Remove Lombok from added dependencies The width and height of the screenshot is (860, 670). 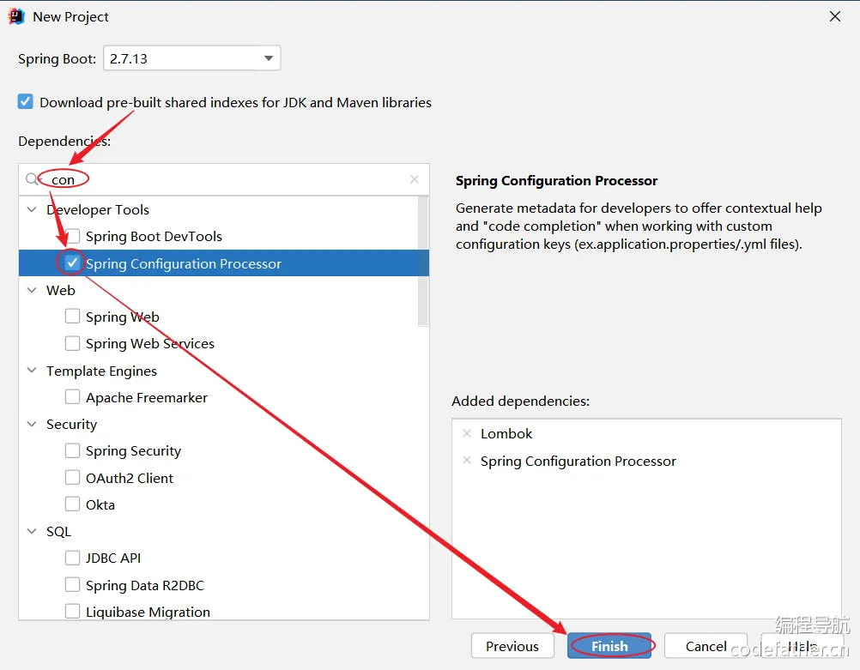[x=467, y=433]
